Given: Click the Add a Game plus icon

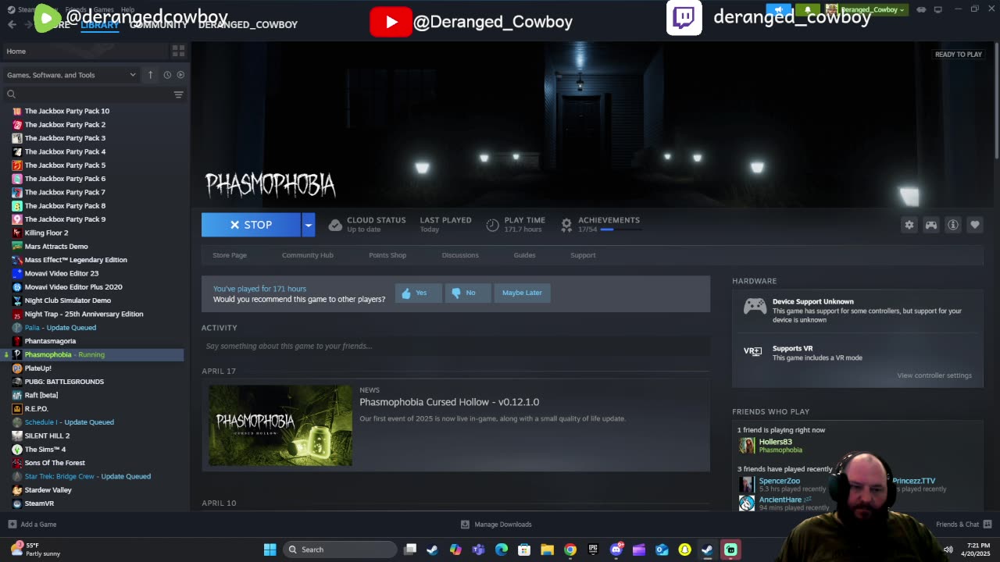Looking at the screenshot, I should coord(12,525).
